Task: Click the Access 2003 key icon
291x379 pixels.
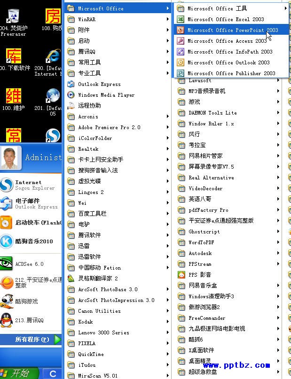Action: [x=181, y=41]
